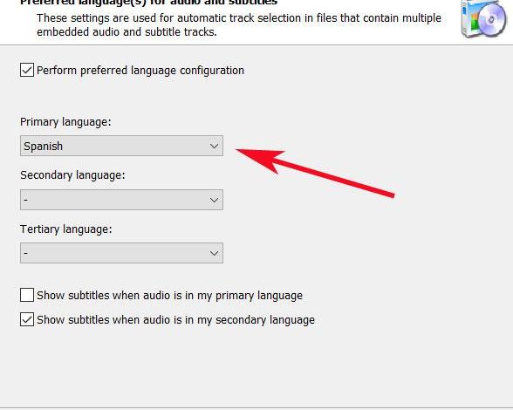Uncheck Perform preferred language configuration checkbox
This screenshot has width=513, height=410.
coord(27,70)
